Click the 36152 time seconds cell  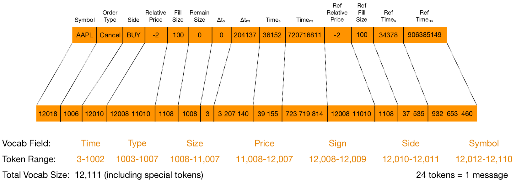pyautogui.click(x=272, y=35)
